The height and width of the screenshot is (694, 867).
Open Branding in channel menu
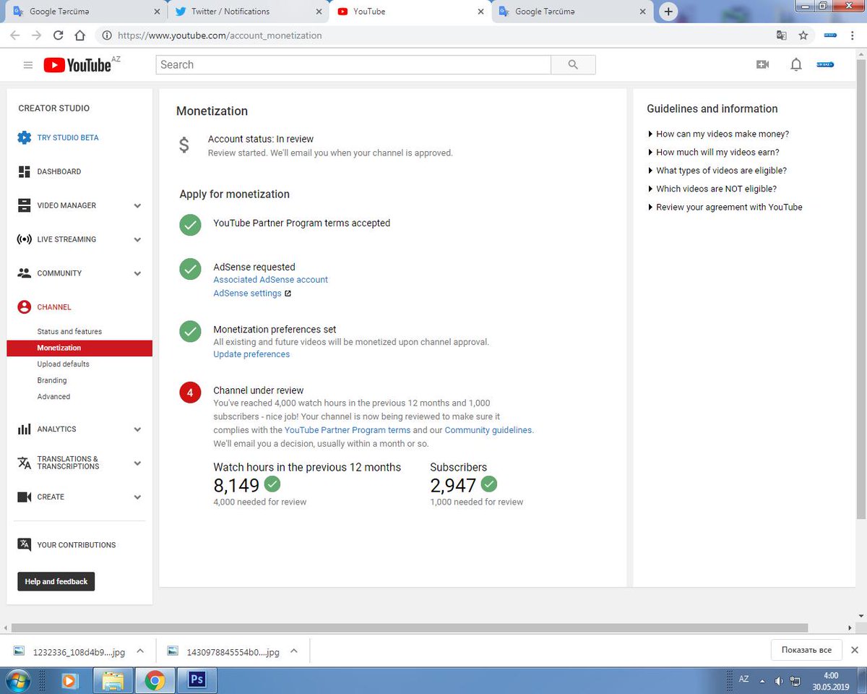click(52, 380)
